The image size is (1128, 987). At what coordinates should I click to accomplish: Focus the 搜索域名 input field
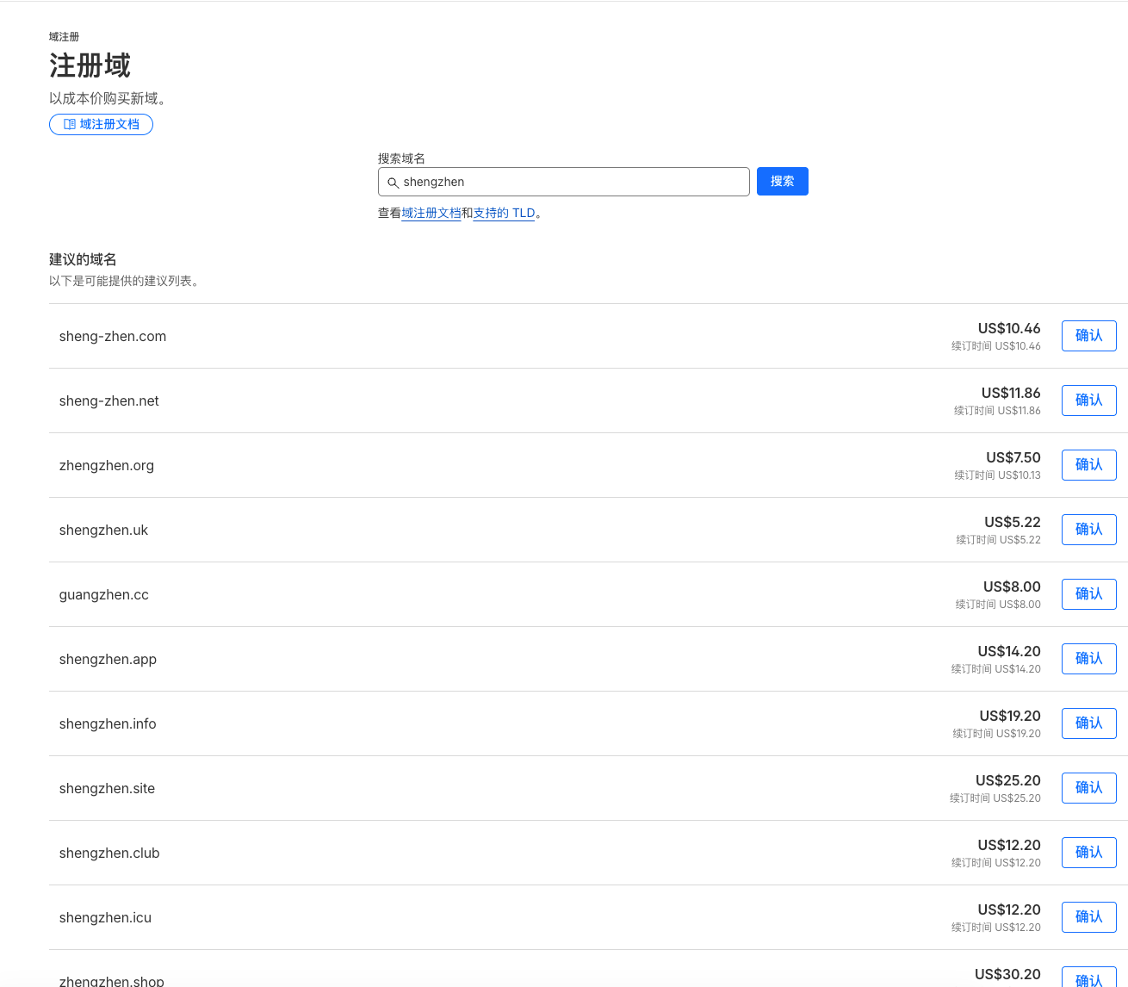click(568, 182)
